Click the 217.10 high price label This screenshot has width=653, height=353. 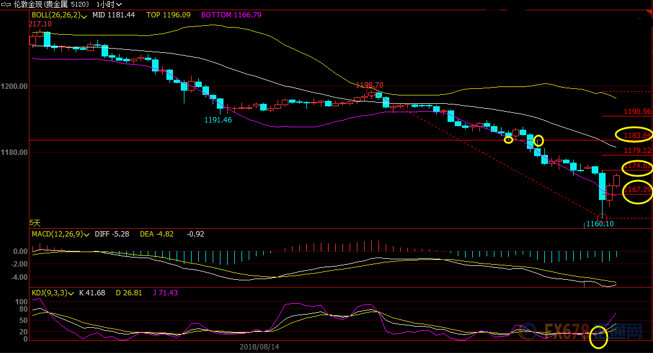coord(40,24)
